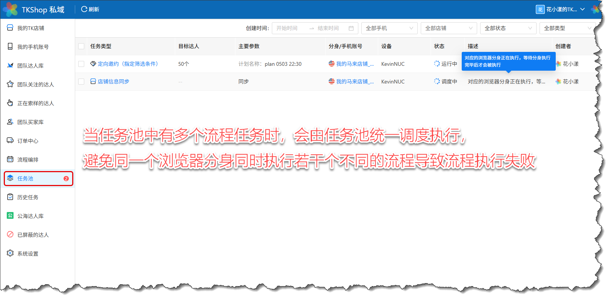Click the red badge showing 2 on 任务池
The width and height of the screenshot is (611, 300).
coord(66,179)
